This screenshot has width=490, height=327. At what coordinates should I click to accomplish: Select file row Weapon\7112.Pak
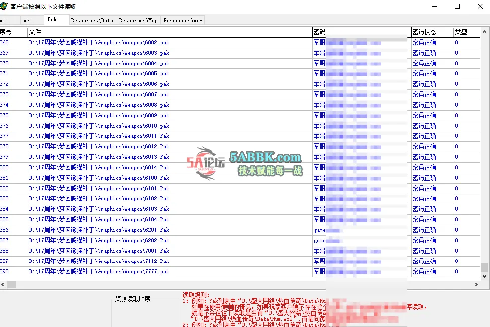(240, 261)
